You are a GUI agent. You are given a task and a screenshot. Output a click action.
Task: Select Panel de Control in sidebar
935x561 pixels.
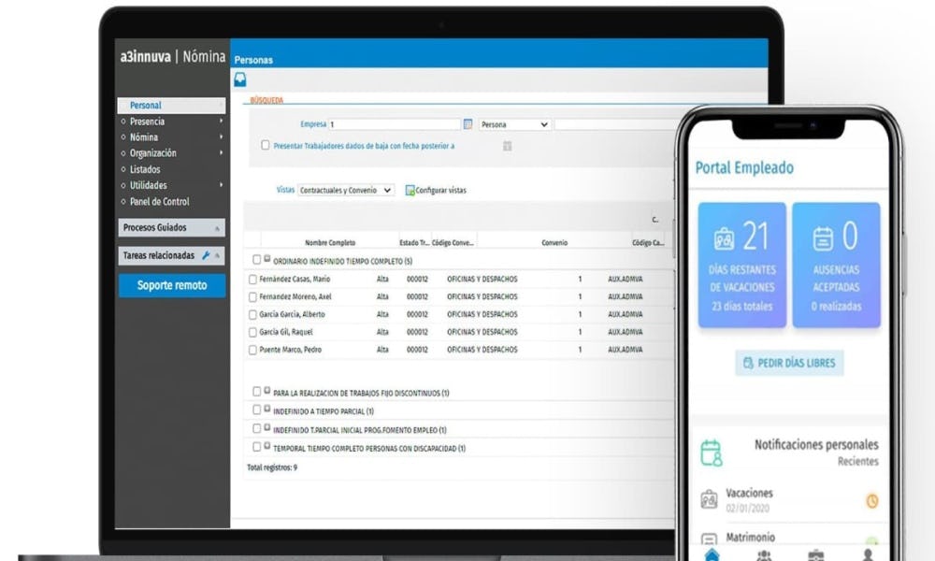(x=159, y=202)
